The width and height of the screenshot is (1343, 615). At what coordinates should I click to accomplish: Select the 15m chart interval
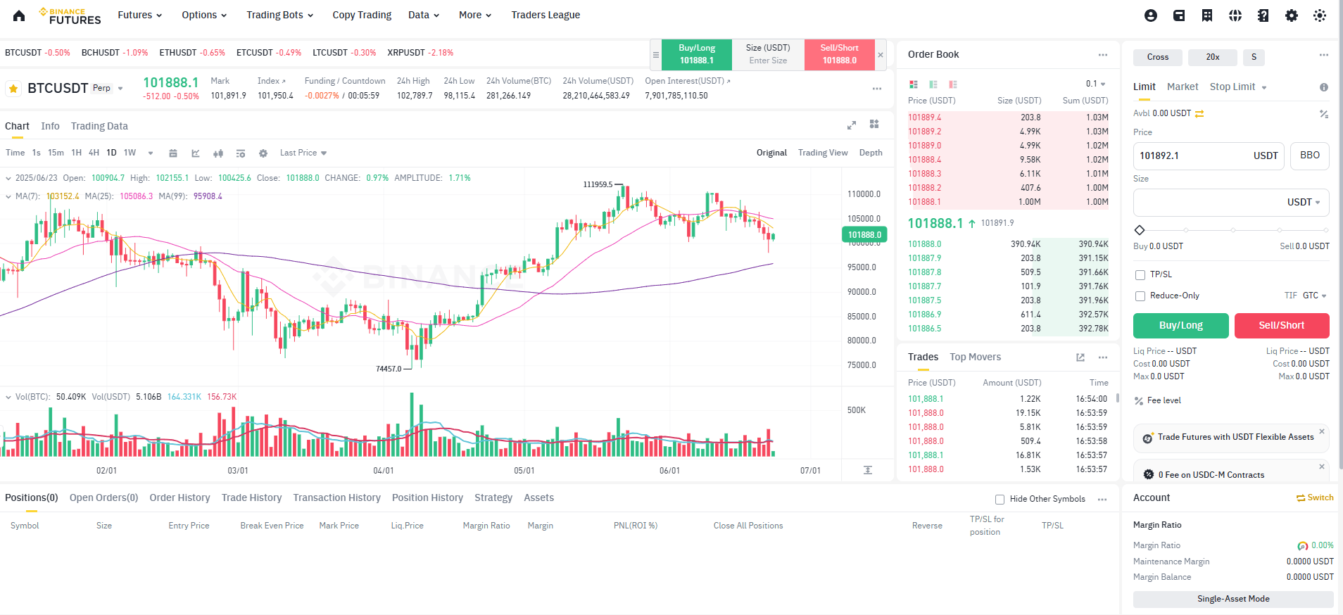click(56, 153)
